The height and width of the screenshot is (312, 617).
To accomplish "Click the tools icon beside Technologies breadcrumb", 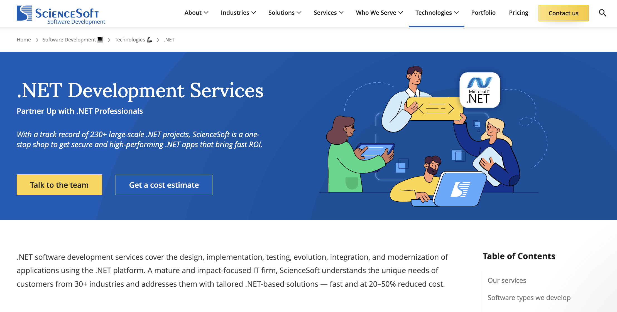I will [150, 40].
